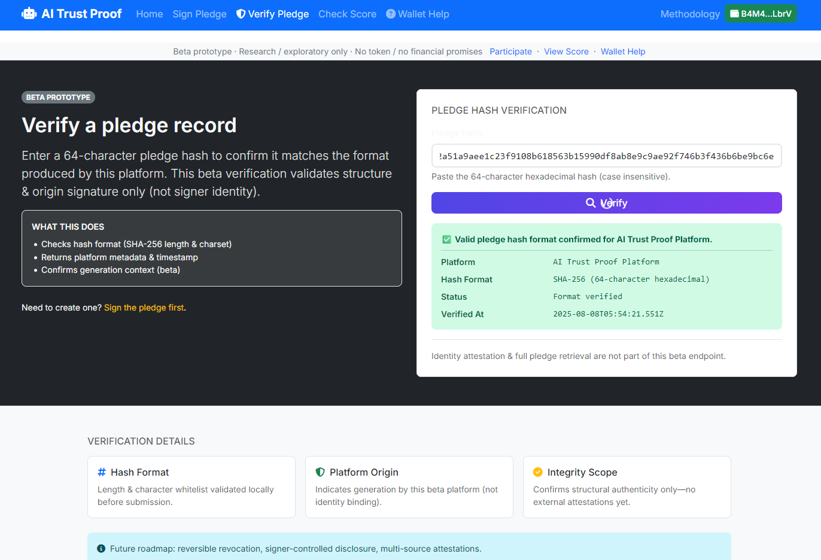Click the Hash Format details card

point(191,487)
